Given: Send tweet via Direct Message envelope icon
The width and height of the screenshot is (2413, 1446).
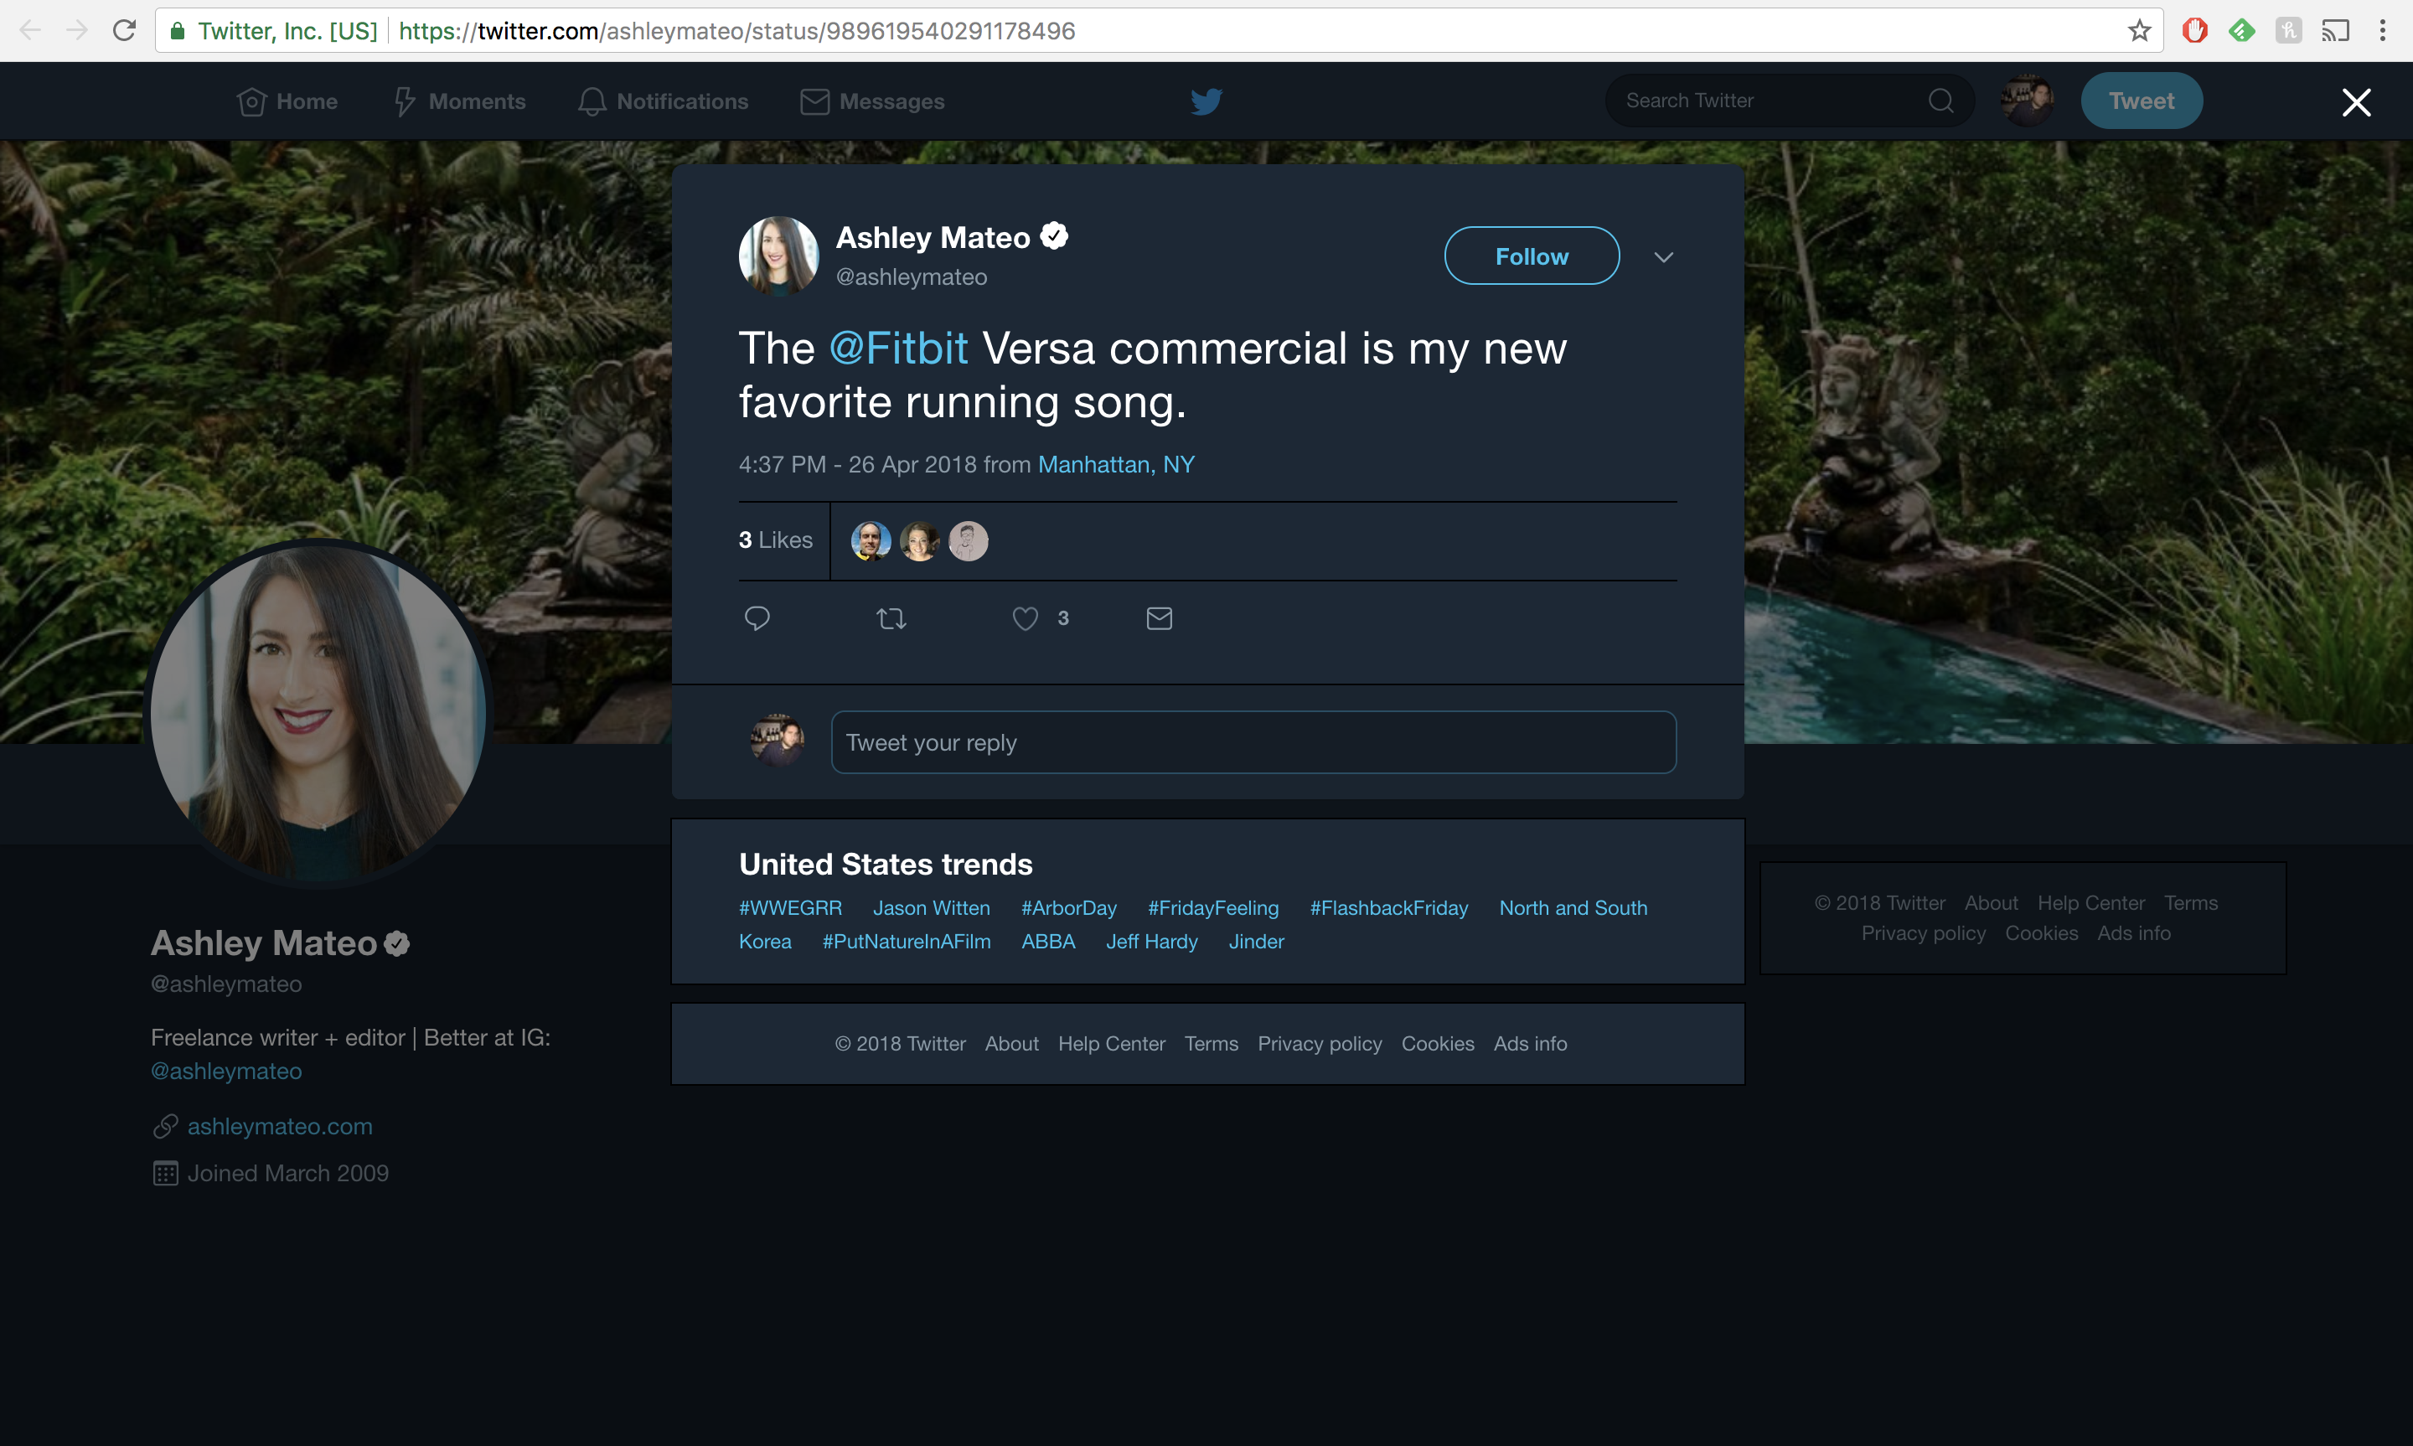Looking at the screenshot, I should pos(1160,619).
